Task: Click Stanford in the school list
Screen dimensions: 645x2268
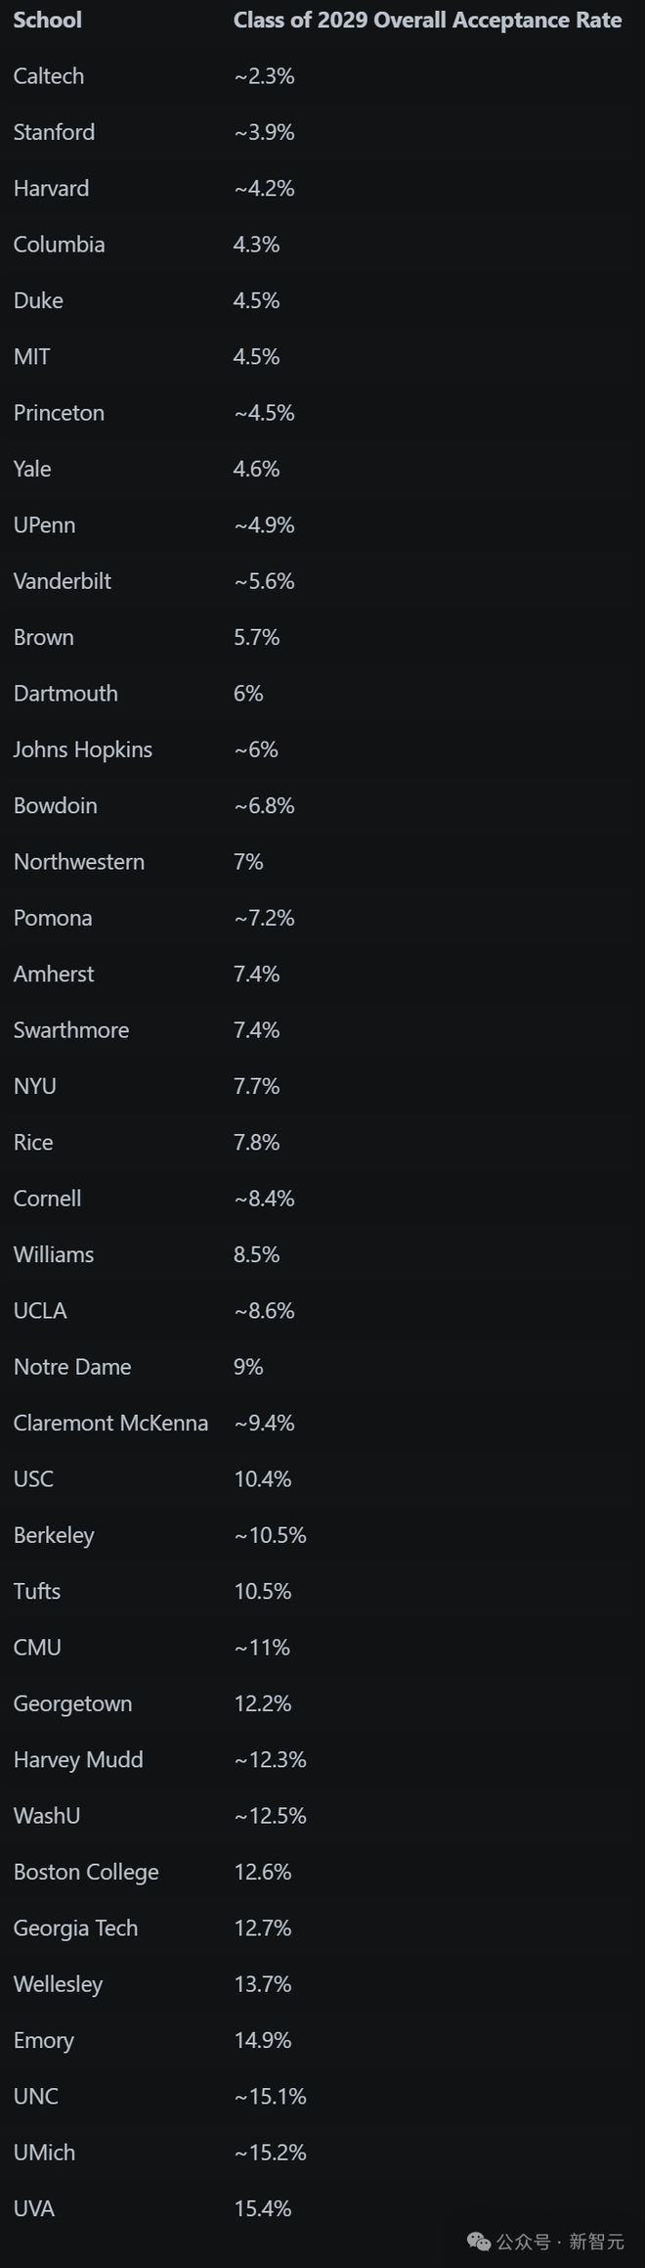Action: click(54, 132)
